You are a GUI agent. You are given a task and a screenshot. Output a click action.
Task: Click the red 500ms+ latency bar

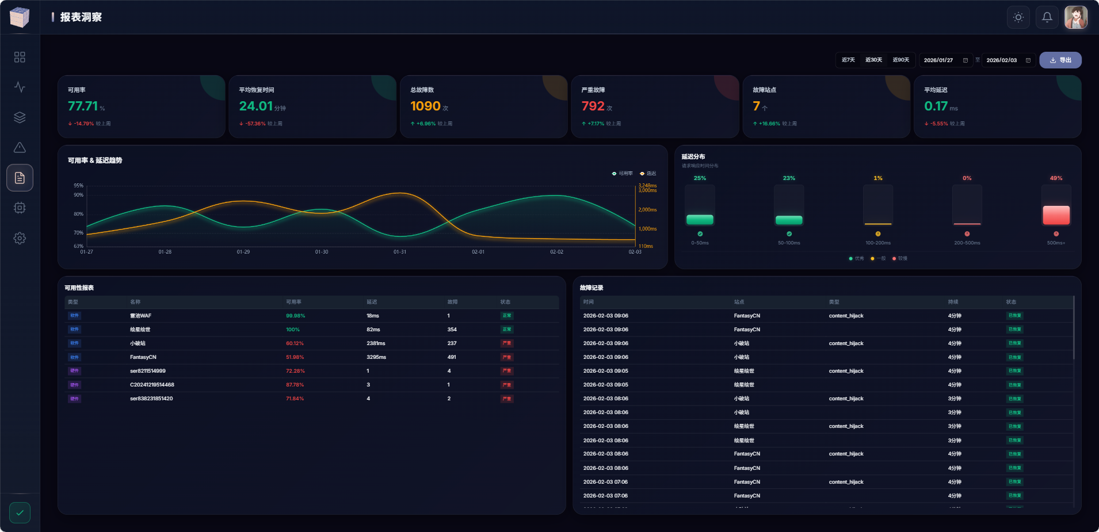pyautogui.click(x=1056, y=215)
